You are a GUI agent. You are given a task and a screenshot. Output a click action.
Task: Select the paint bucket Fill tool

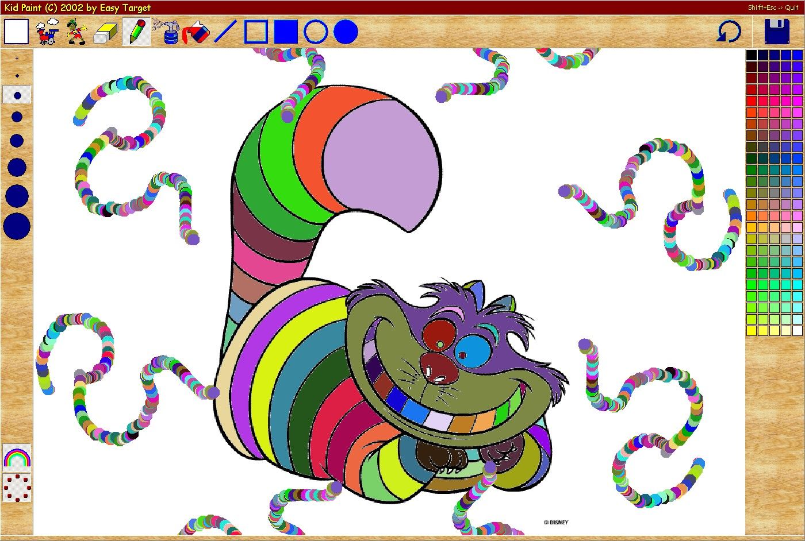pyautogui.click(x=195, y=32)
